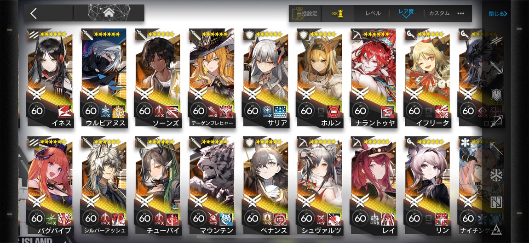Screen dimensions: 529x243
Task: Toggle レア度 sort direction
Action: click(406, 13)
